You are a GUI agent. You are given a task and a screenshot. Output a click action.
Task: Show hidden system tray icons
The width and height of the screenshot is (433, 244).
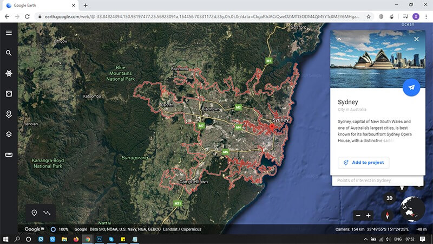click(365, 239)
